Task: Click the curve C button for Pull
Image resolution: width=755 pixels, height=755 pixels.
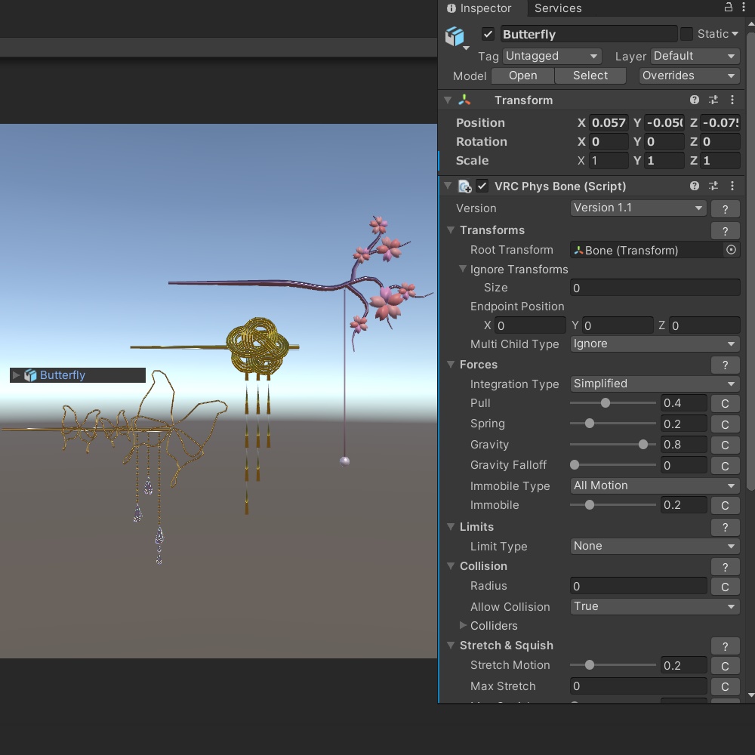Action: click(x=725, y=403)
